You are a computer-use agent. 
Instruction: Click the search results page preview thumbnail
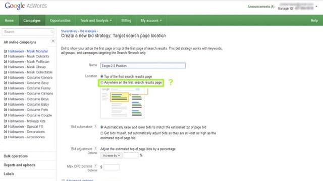coord(122,103)
